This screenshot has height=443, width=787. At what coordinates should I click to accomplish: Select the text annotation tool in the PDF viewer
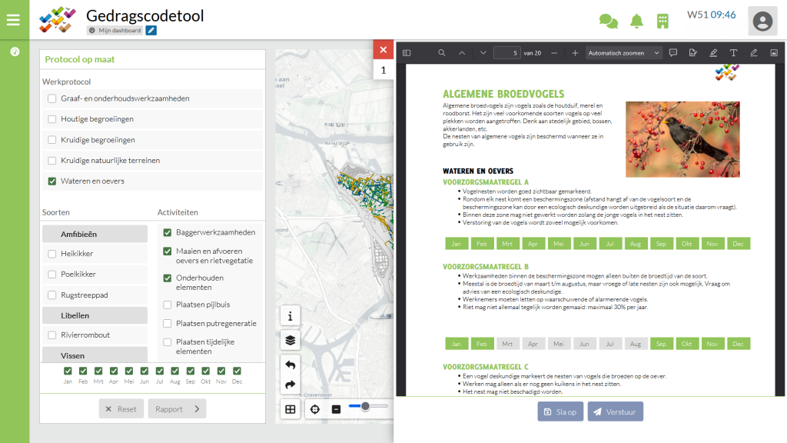click(733, 52)
